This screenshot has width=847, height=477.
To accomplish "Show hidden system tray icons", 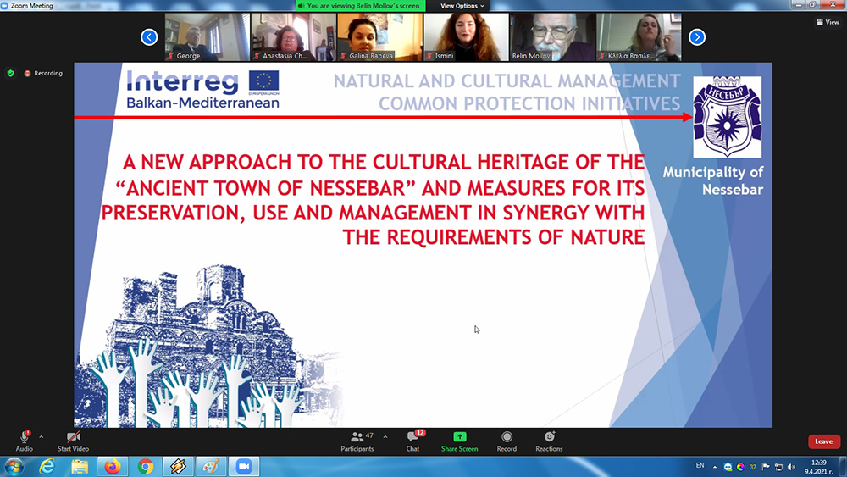I will pos(715,467).
